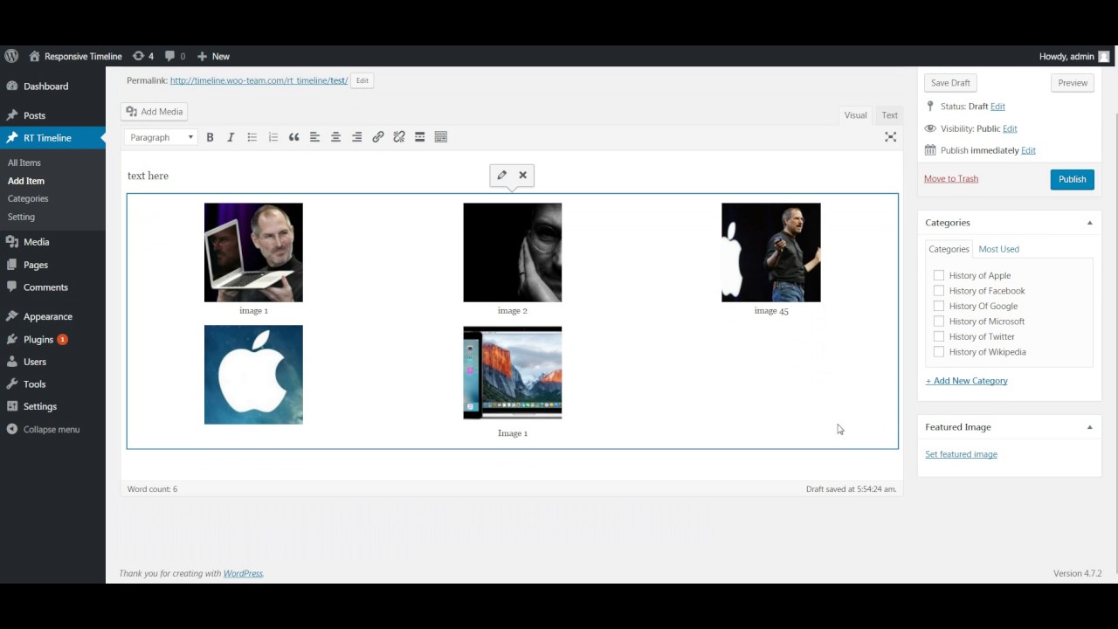Select Add Item submenu entry
This screenshot has width=1118, height=629.
[x=26, y=181]
